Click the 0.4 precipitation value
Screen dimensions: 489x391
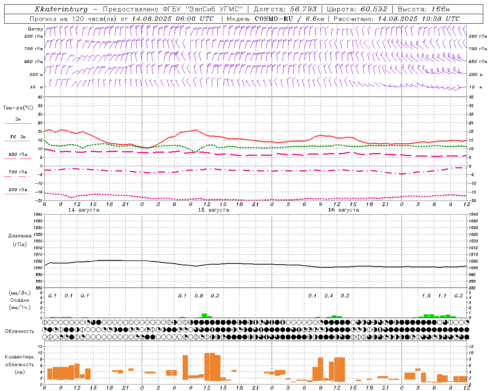pyautogui.click(x=329, y=296)
